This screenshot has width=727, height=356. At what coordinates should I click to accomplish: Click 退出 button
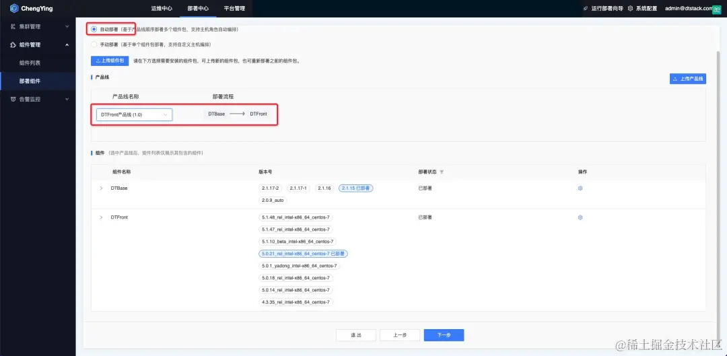[x=356, y=335]
